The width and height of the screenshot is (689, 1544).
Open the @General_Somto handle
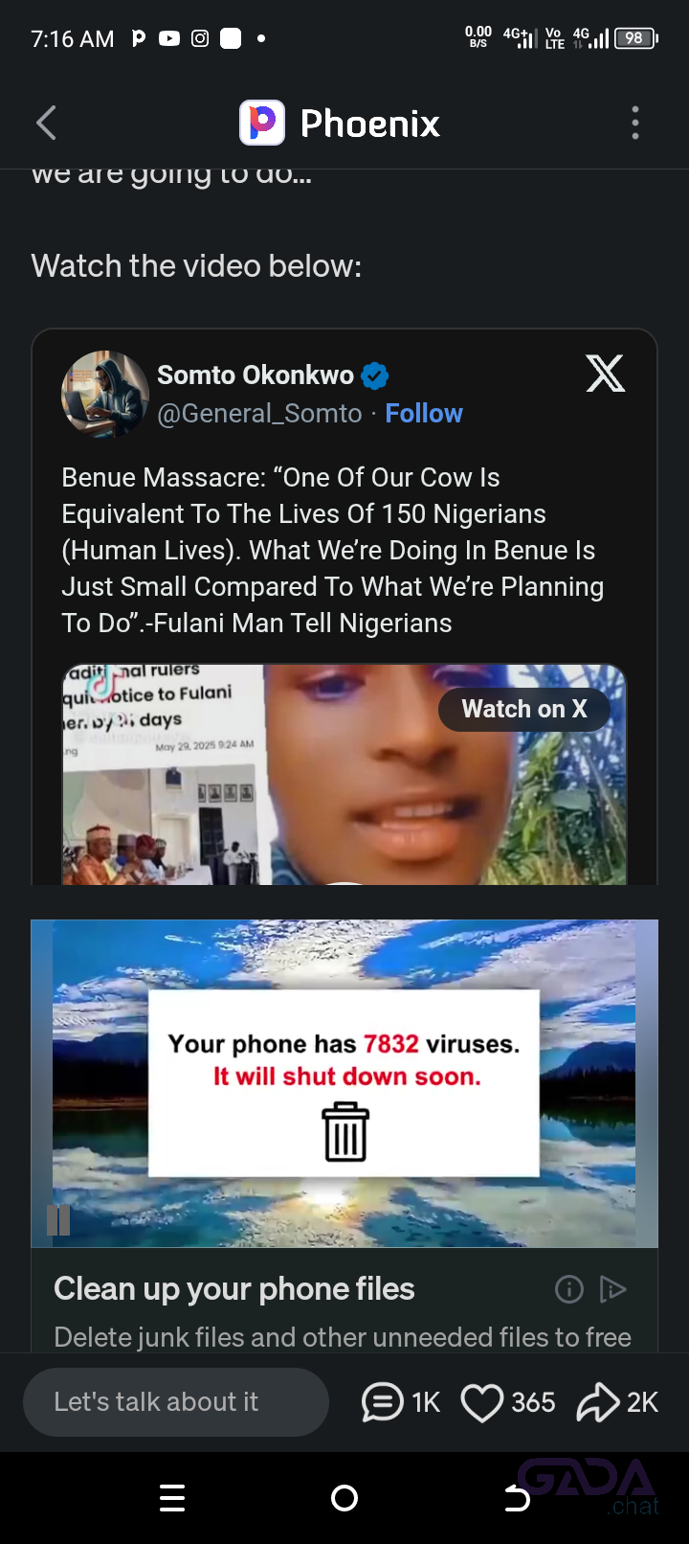(x=259, y=414)
